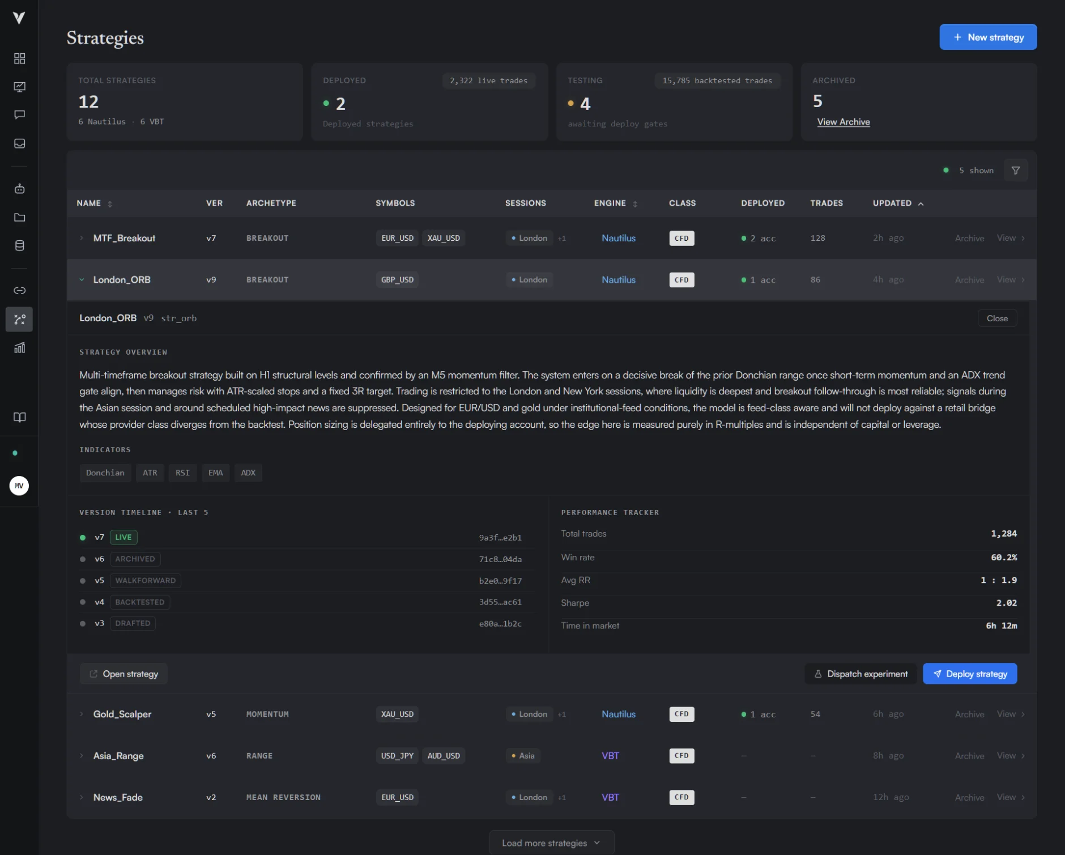The image size is (1065, 855).
Task: Open the monitor chart icon in sidebar
Action: 19,87
